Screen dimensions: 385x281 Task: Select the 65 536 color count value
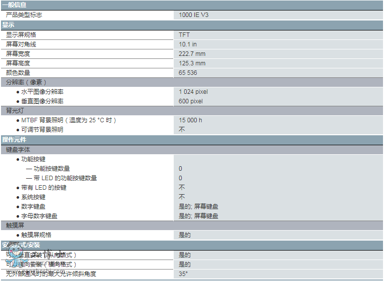[x=188, y=73]
